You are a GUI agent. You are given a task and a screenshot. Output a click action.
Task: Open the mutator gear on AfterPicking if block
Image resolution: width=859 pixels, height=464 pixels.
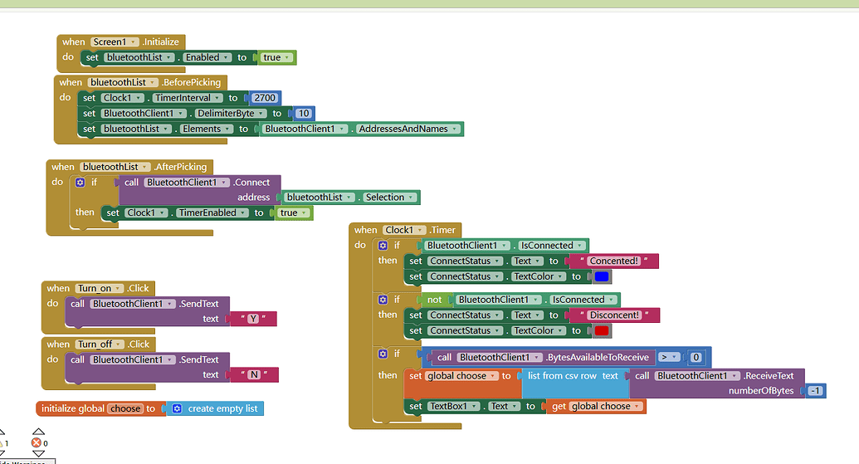coord(80,183)
